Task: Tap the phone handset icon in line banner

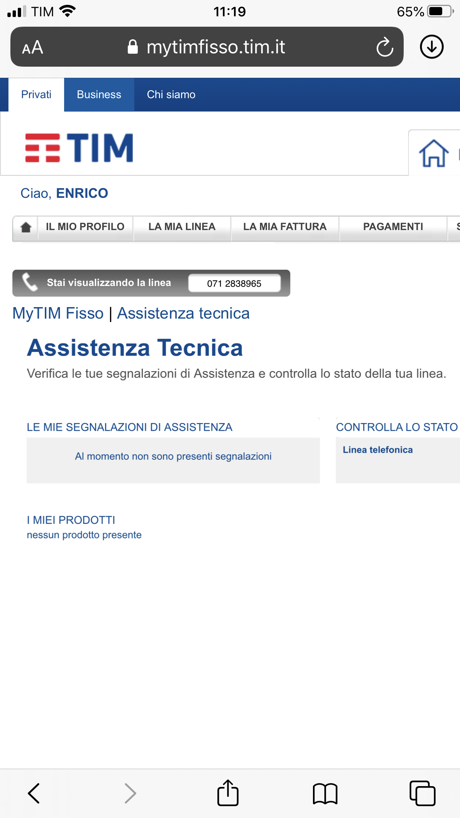Action: tap(30, 282)
